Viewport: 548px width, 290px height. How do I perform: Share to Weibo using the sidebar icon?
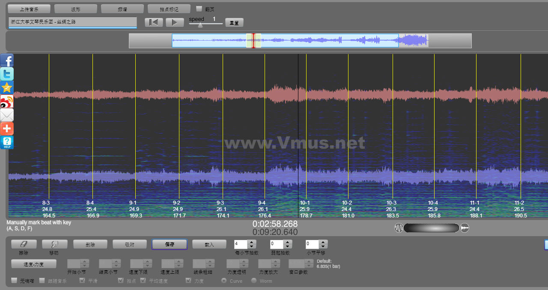(7, 101)
